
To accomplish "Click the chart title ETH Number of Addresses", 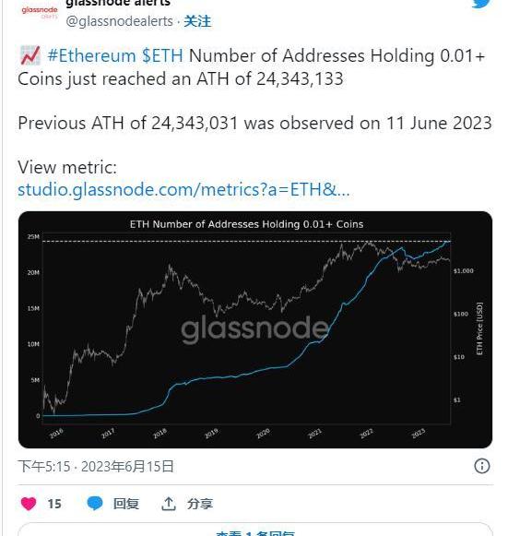I will point(246,224).
